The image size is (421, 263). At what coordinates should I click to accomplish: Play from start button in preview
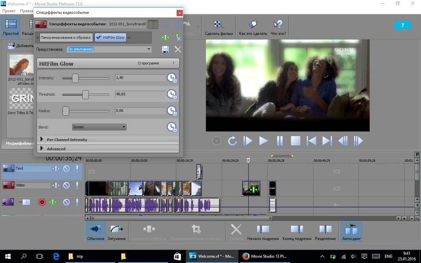[x=248, y=141]
